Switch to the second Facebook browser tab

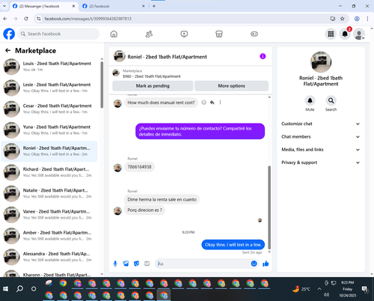coord(114,6)
